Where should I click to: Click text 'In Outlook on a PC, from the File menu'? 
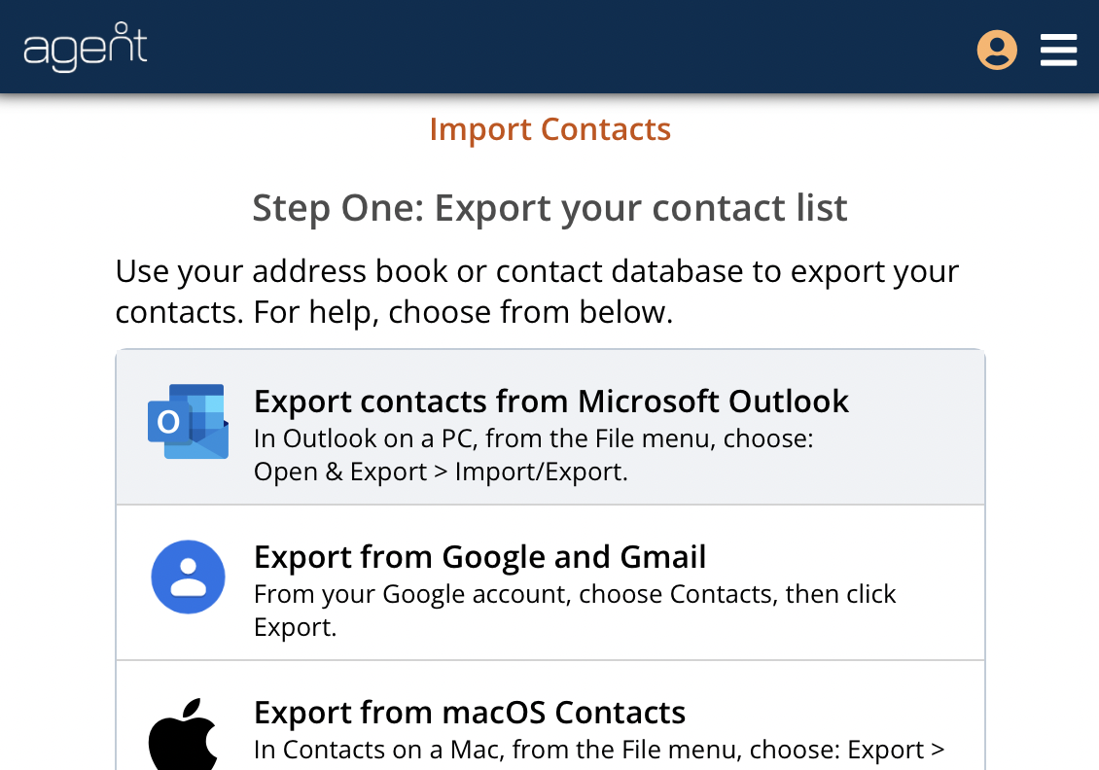485,438
